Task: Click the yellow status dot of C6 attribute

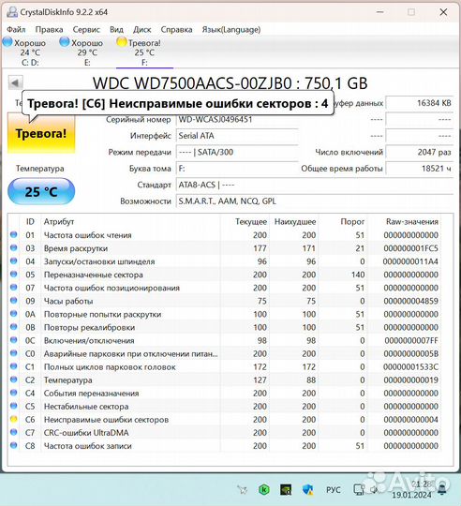Action: click(x=13, y=419)
